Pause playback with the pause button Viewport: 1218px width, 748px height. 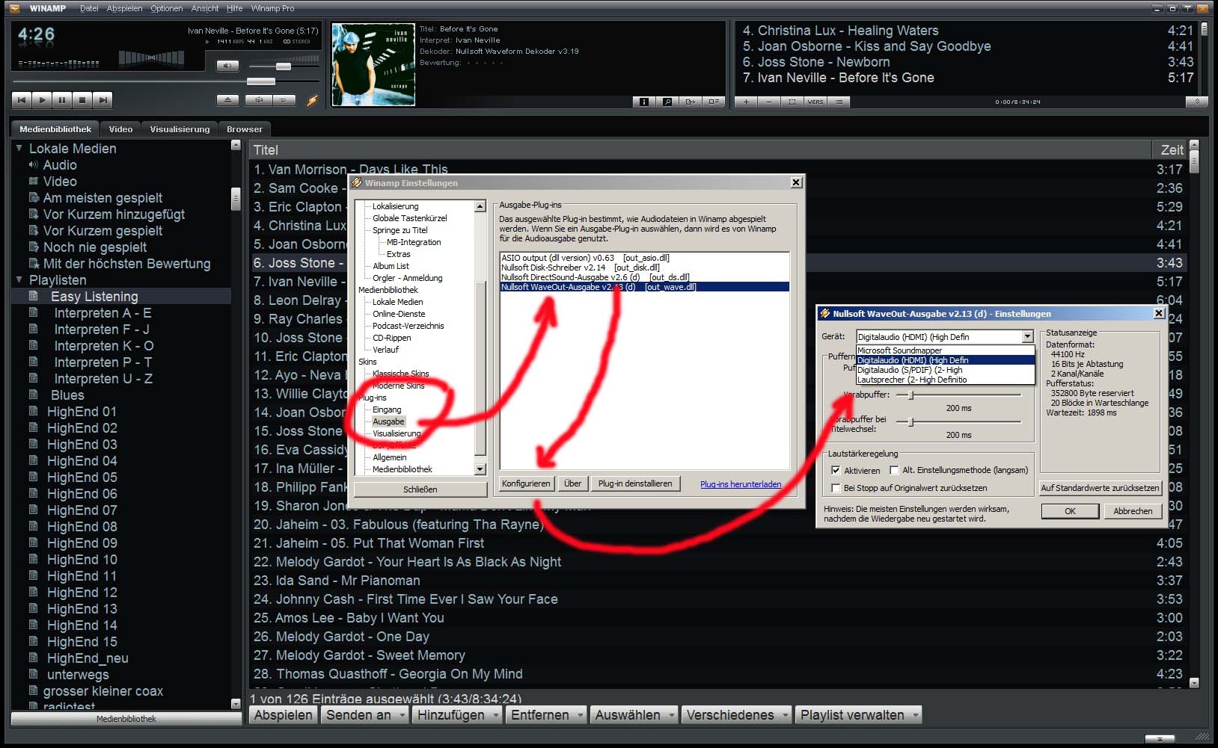(62, 99)
